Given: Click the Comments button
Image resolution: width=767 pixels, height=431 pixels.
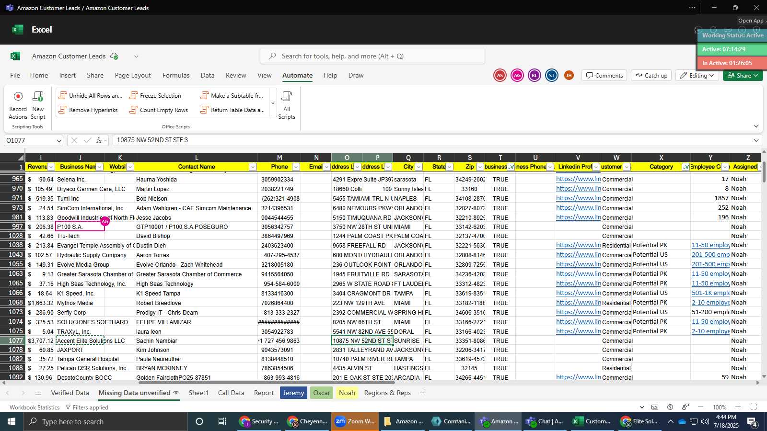Looking at the screenshot, I should coord(604,76).
